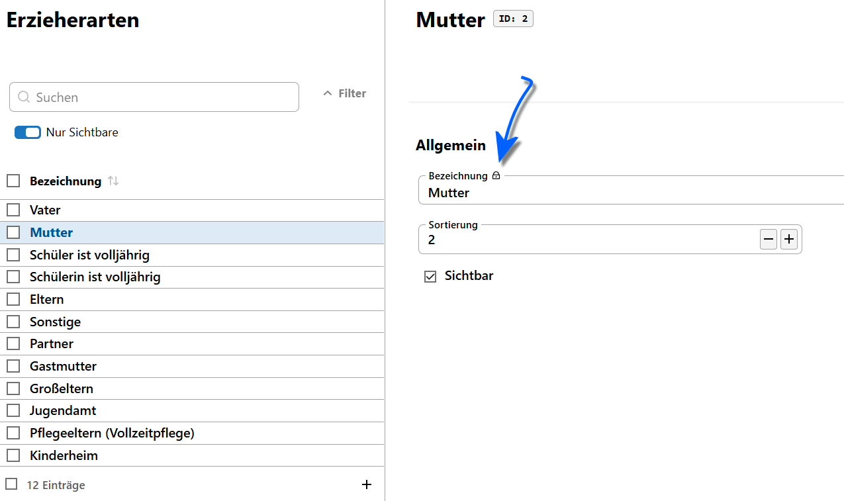Viewport: 844px width, 501px height.
Task: Click the plus icon to add entry
Action: click(367, 484)
